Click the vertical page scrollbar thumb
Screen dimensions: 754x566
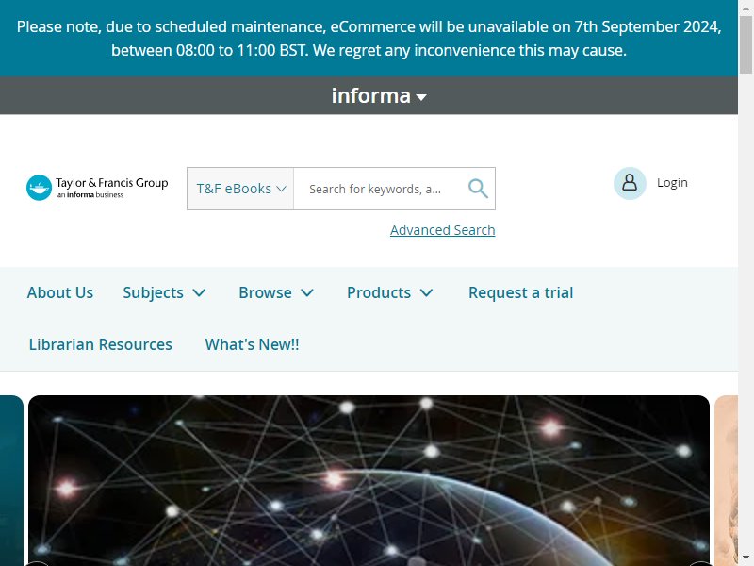746,43
